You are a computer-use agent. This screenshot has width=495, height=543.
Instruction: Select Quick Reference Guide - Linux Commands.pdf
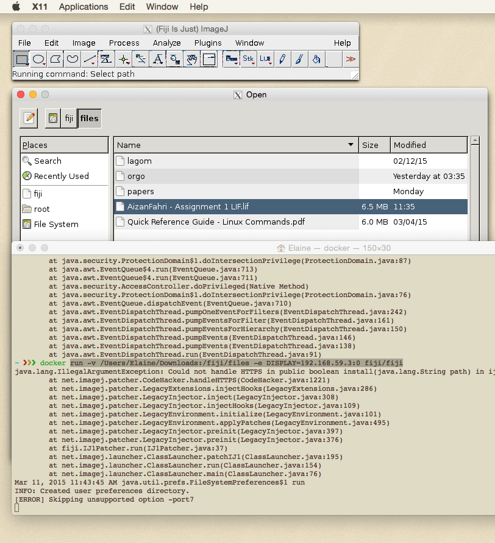[291, 222]
